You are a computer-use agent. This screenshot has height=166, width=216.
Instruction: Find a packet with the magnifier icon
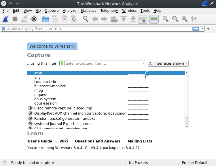86,19
